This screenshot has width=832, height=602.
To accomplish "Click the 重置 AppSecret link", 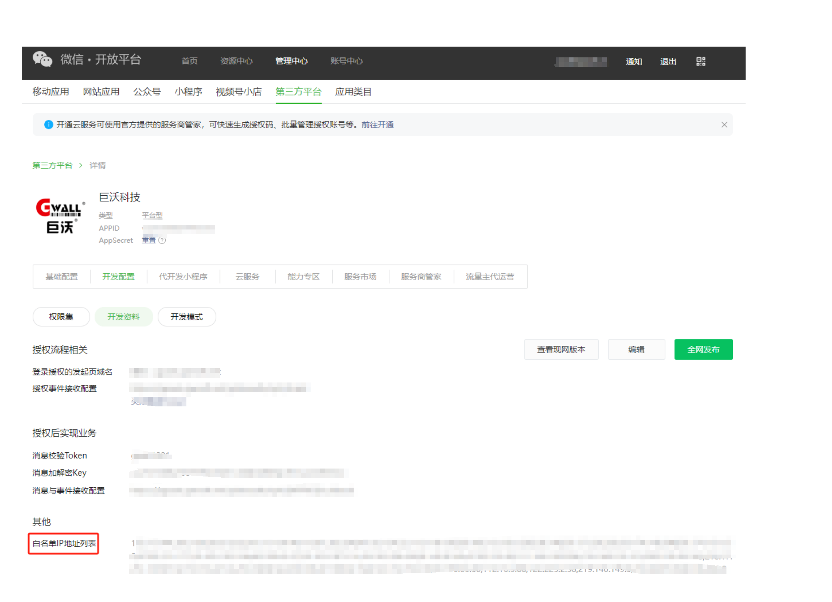I will (149, 241).
